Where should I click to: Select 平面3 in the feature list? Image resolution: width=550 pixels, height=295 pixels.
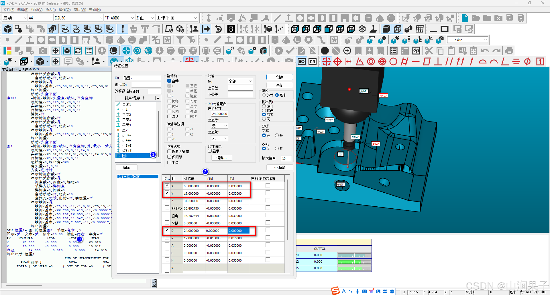pyautogui.click(x=126, y=120)
